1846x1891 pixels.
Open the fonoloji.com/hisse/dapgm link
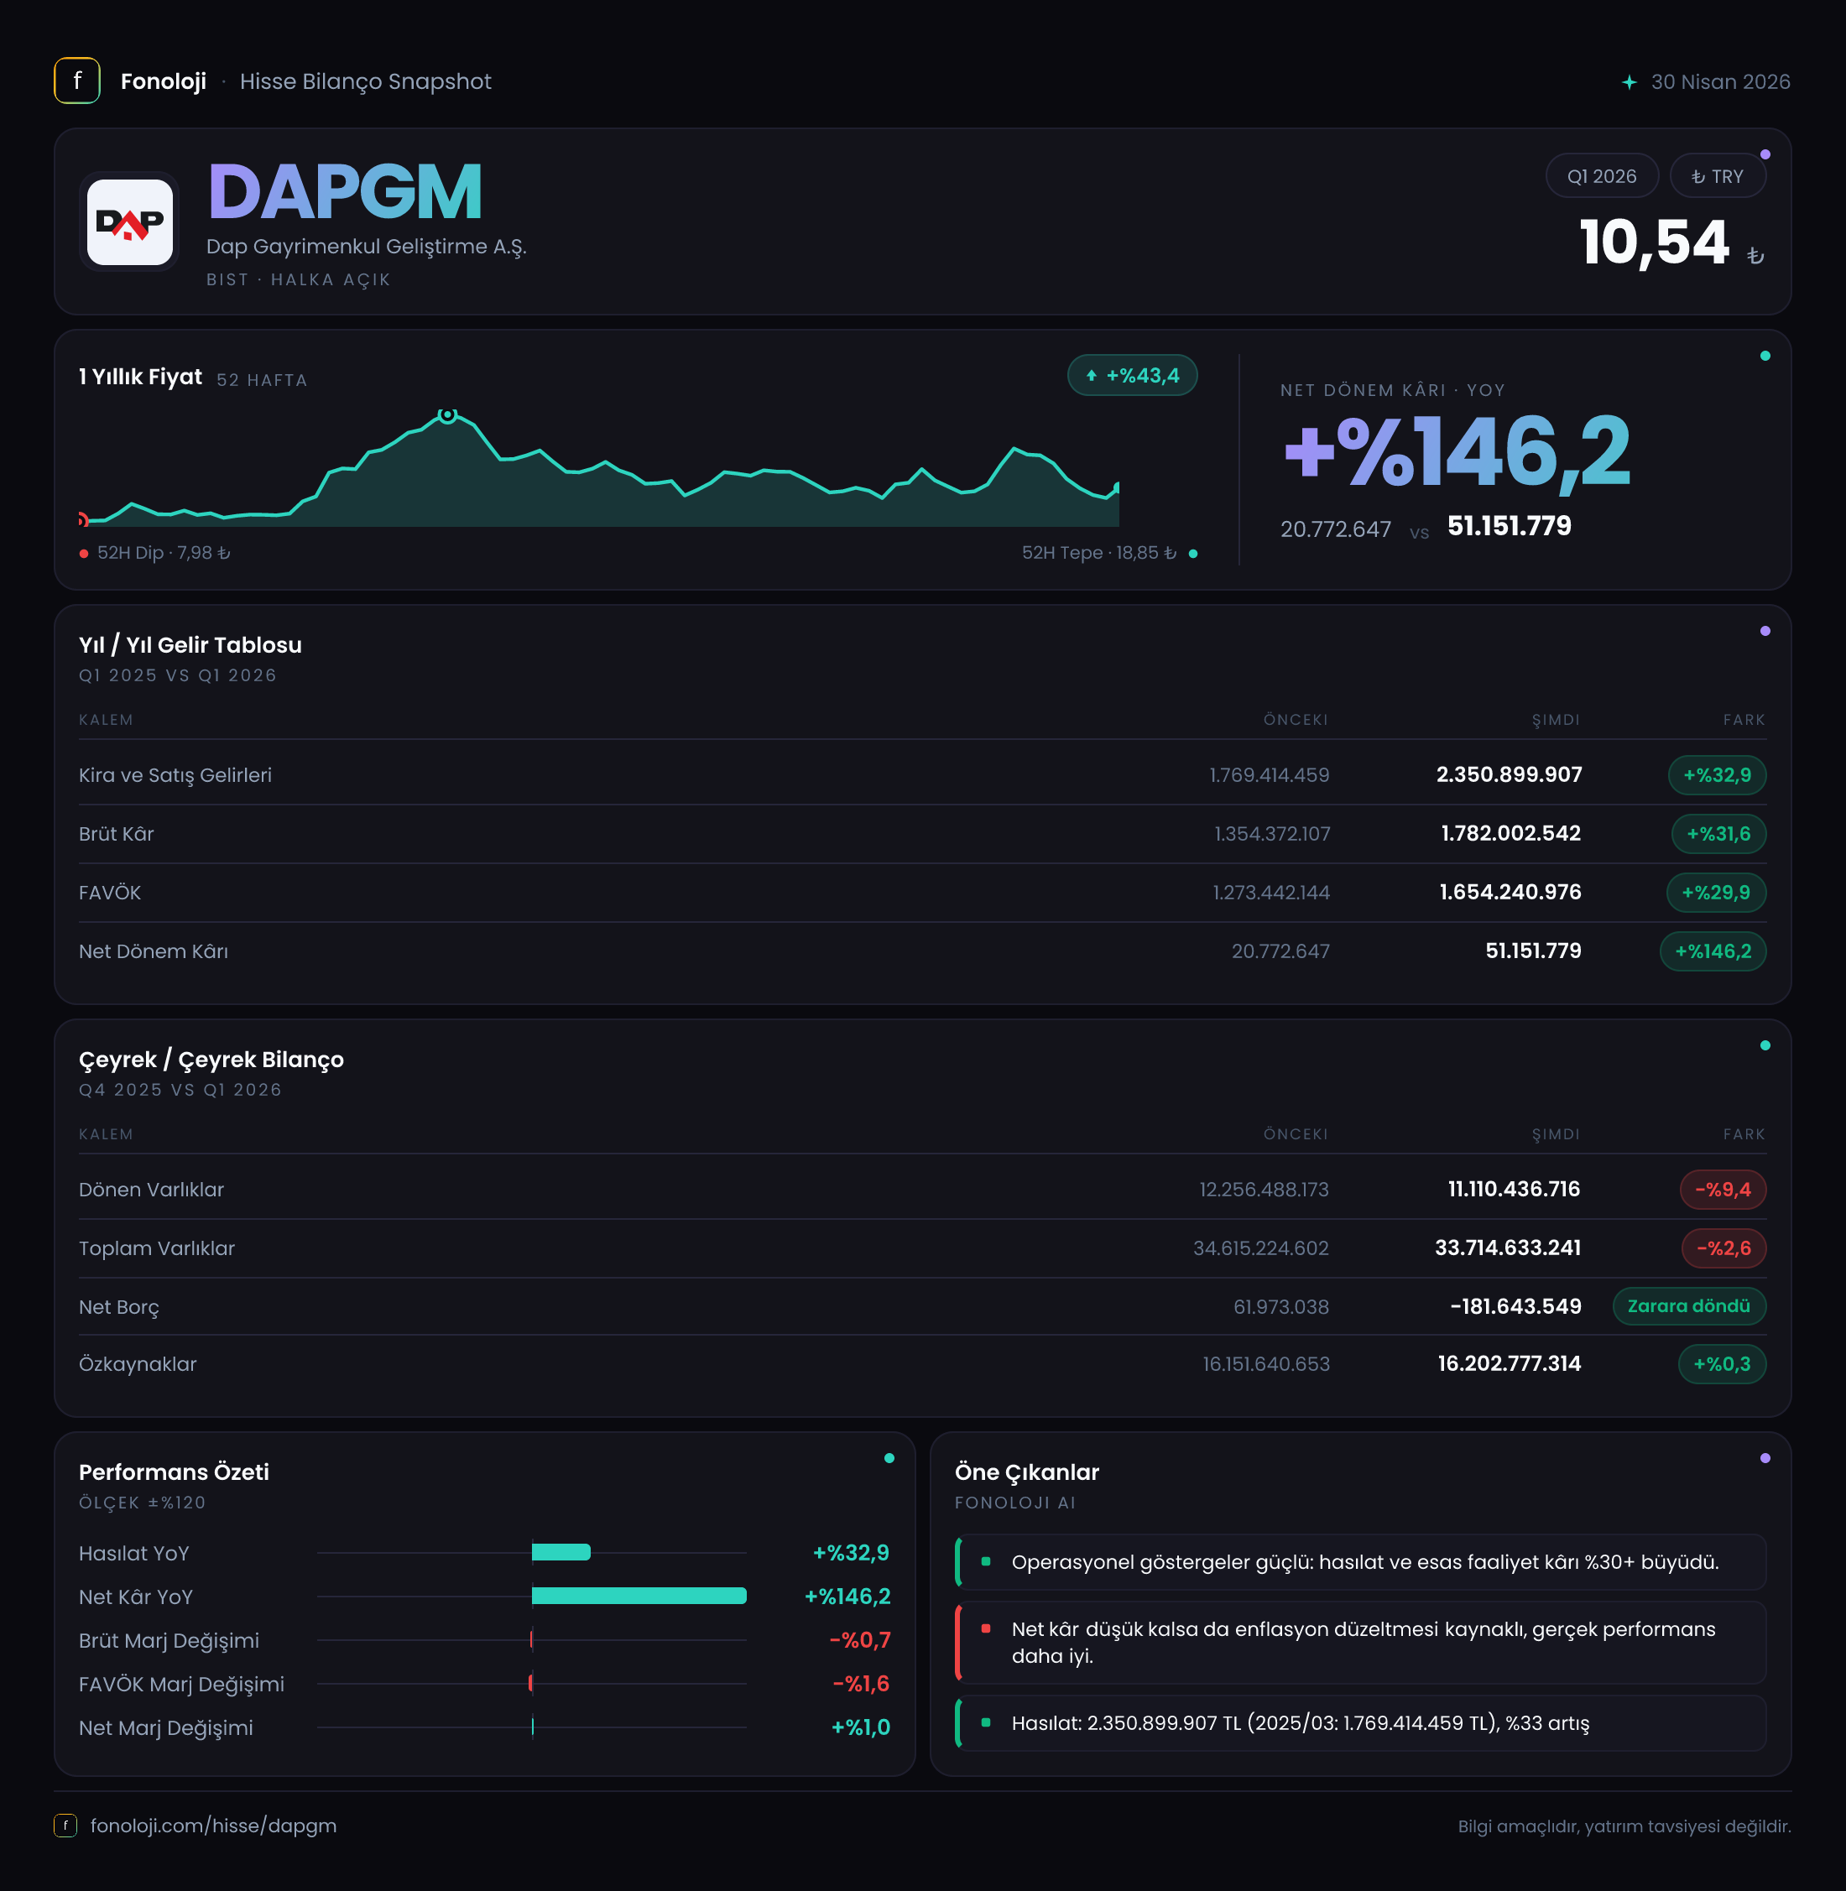213,1825
